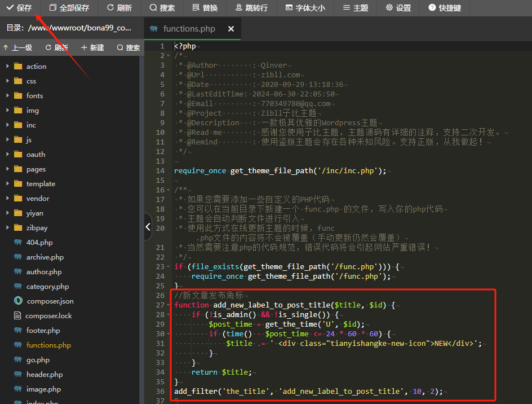Open footer.php in the file tree
This screenshot has width=532, height=404.
pos(43,331)
